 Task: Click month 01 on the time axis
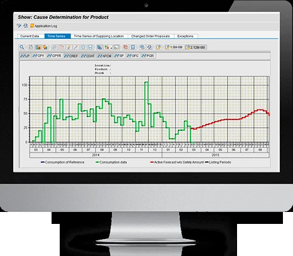169,150
